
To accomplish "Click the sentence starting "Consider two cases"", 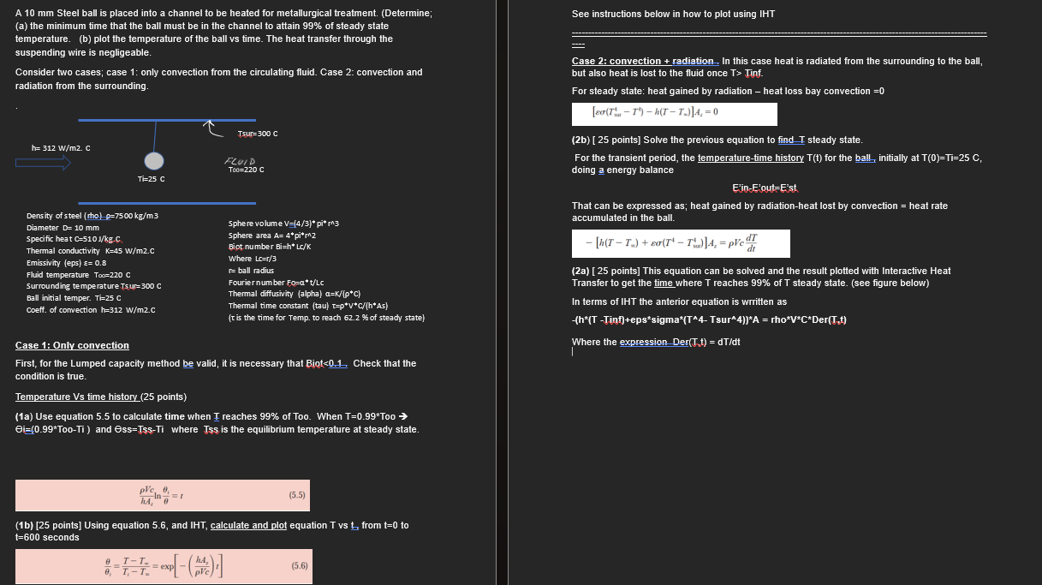I will point(218,79).
